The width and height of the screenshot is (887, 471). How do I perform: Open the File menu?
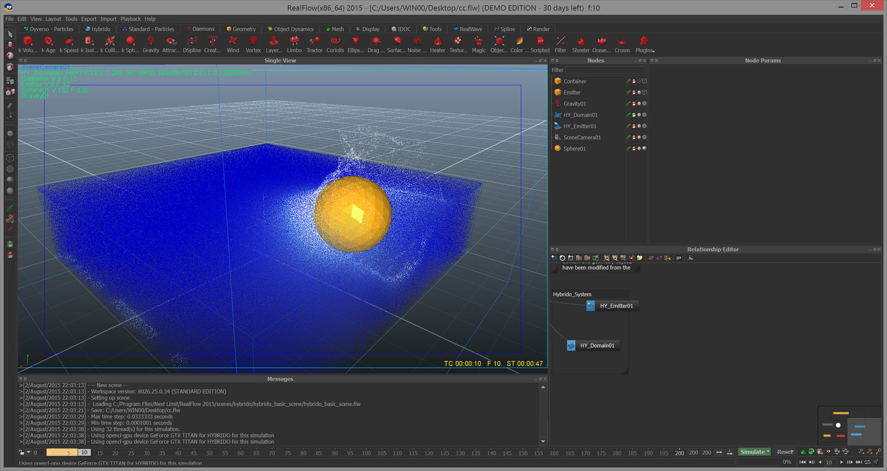coord(9,19)
